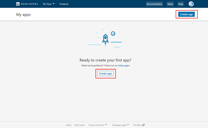Click the rocket illustration
This screenshot has width=208, height=128.
pyautogui.click(x=105, y=40)
